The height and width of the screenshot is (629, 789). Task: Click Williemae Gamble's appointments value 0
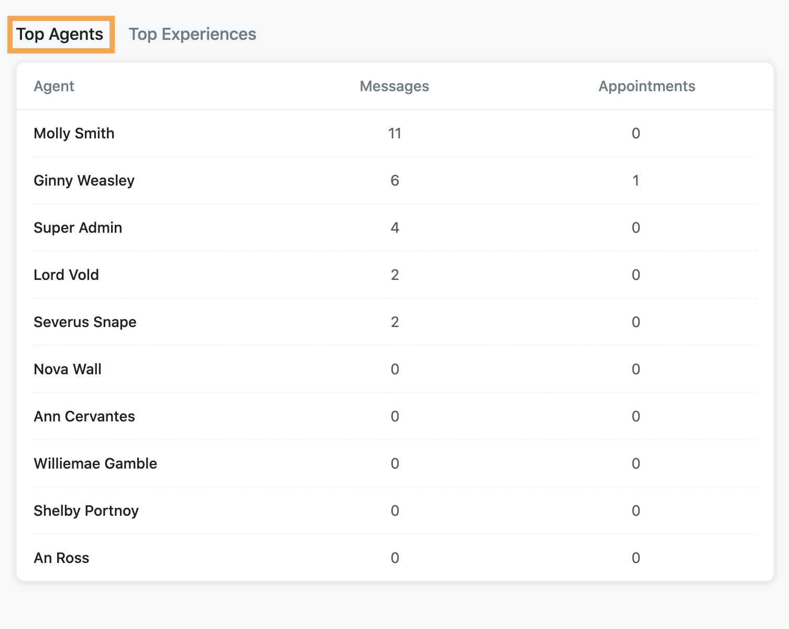[x=636, y=463]
